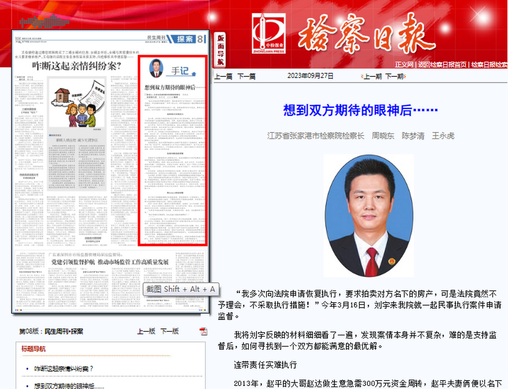This screenshot has width=508, height=389.
Task: Open the PDF download icon
Action: [x=203, y=331]
